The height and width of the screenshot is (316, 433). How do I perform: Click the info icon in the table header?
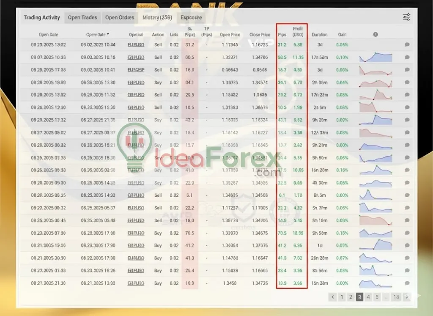click(x=375, y=34)
